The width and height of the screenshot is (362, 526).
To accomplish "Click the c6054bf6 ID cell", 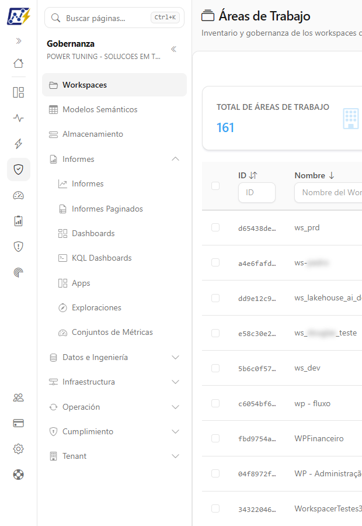I will click(257, 404).
